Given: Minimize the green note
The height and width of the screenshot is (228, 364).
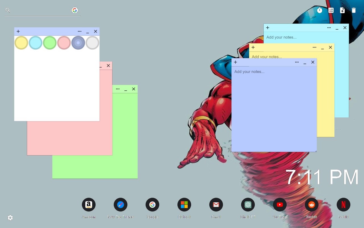Looking at the screenshot, I should coord(126,89).
